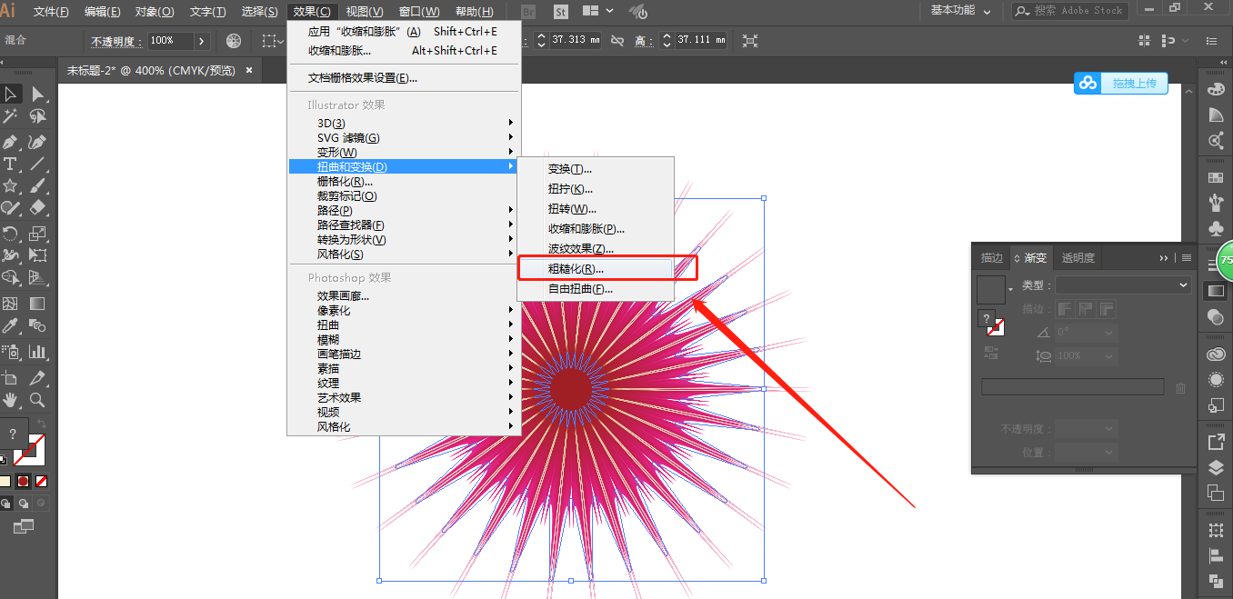This screenshot has width=1233, height=599.
Task: Open the Symbols panel club icon
Action: click(x=1216, y=228)
